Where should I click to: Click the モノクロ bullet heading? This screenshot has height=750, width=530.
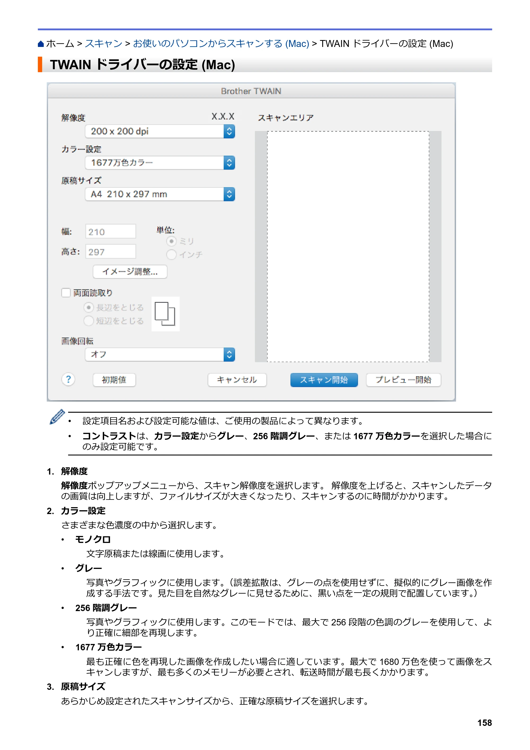pyautogui.click(x=93, y=539)
